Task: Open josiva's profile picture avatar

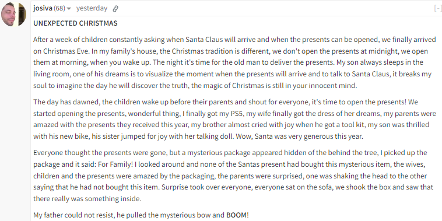Action: pyautogui.click(x=13, y=14)
